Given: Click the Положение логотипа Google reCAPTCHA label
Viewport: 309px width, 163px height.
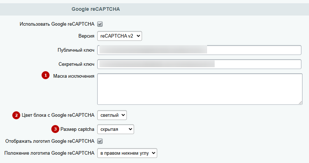Looking at the screenshot, I should pos(49,153).
